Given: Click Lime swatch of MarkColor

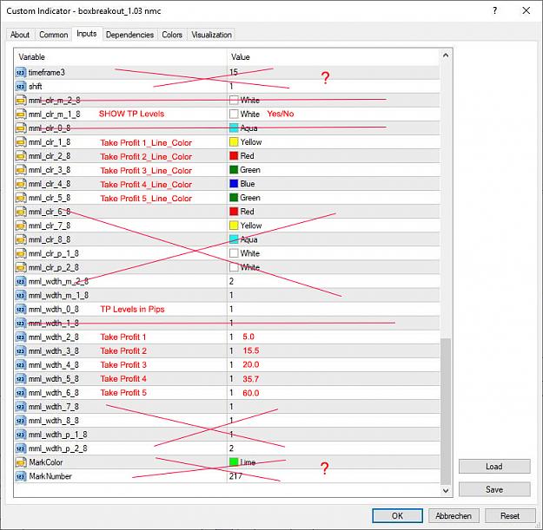Looking at the screenshot, I should [x=234, y=462].
